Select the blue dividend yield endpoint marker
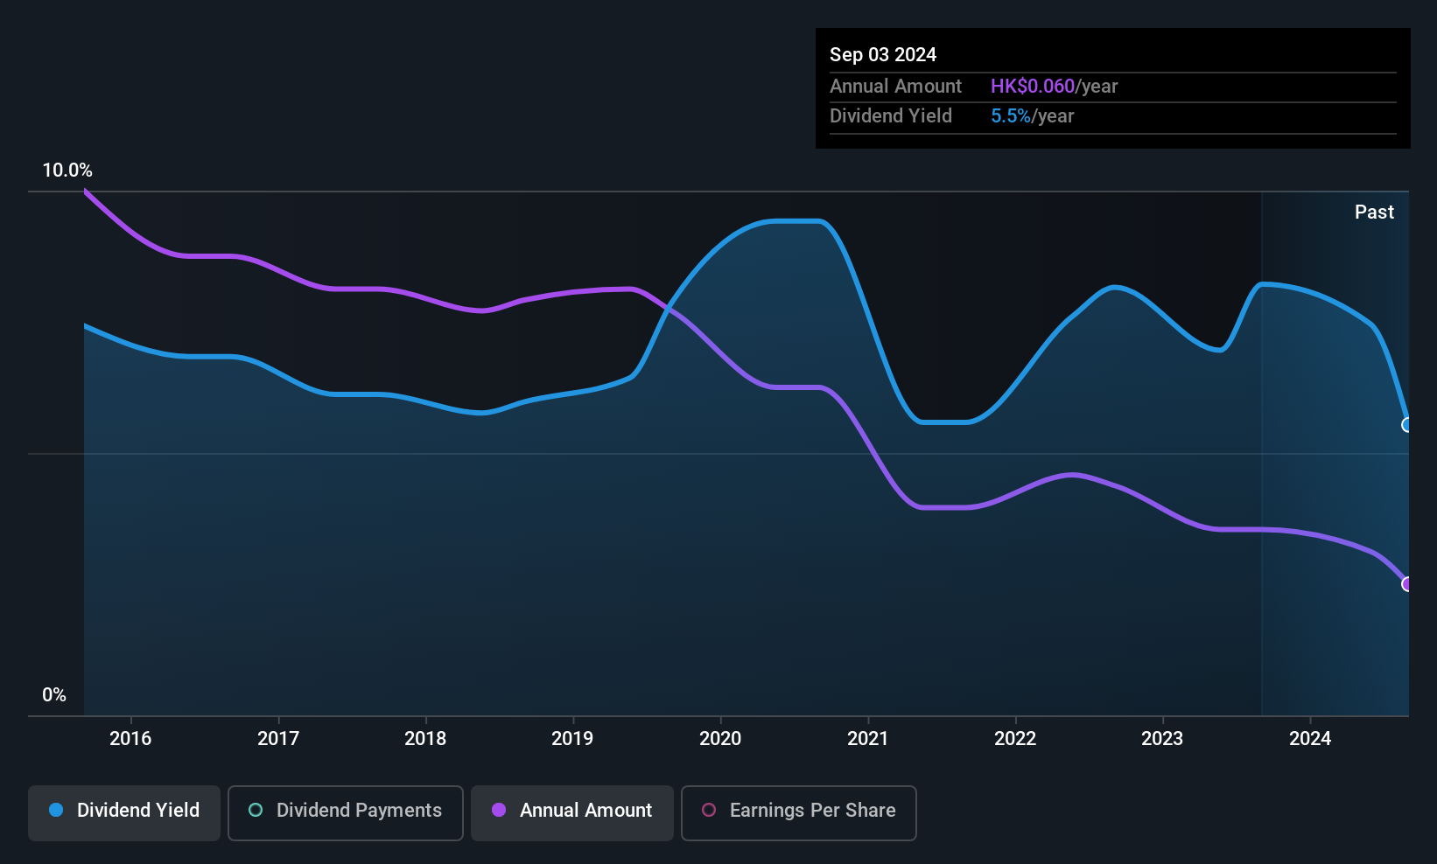This screenshot has width=1437, height=864. pos(1407,425)
